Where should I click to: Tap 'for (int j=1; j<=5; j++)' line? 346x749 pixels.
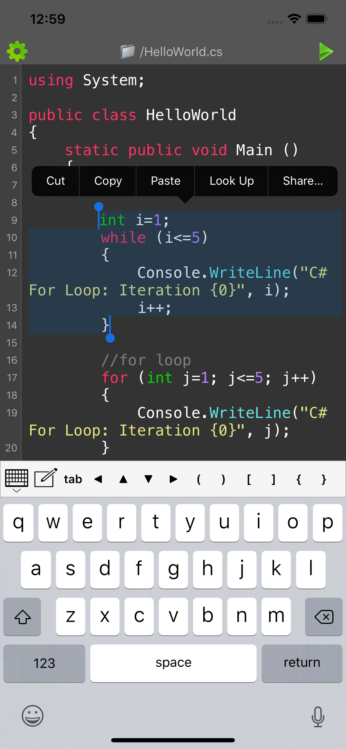[x=209, y=378]
